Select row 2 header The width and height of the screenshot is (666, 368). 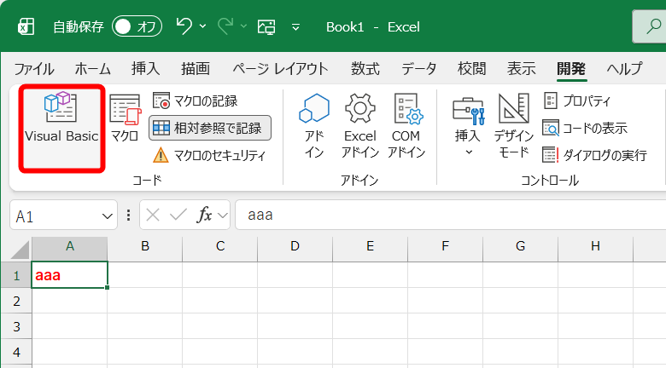(16, 301)
